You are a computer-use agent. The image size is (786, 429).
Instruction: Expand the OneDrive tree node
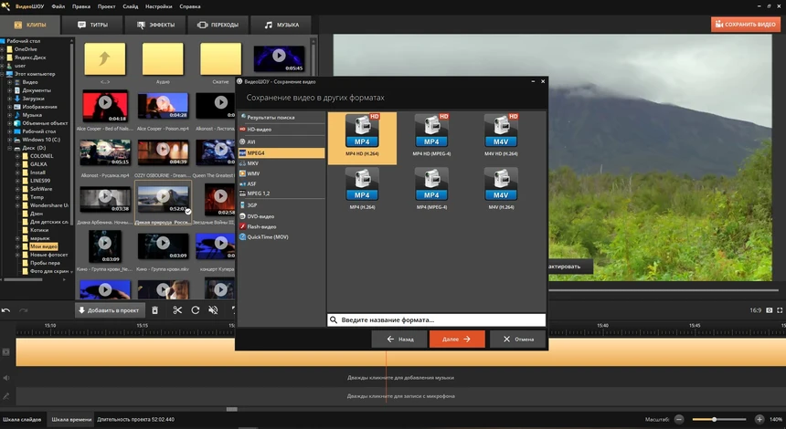3,49
